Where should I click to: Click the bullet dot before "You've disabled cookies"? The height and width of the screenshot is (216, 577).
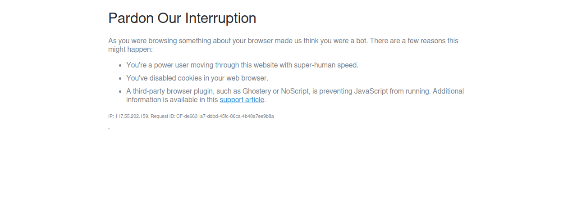click(120, 78)
